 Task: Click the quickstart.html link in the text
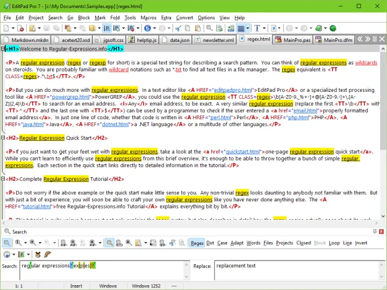(x=242, y=152)
